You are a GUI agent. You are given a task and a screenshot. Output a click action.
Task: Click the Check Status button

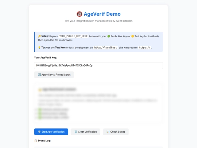(116, 132)
